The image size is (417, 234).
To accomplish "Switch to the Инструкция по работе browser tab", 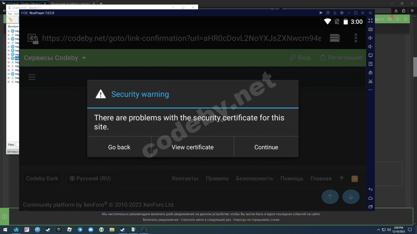I will tap(69, 4).
